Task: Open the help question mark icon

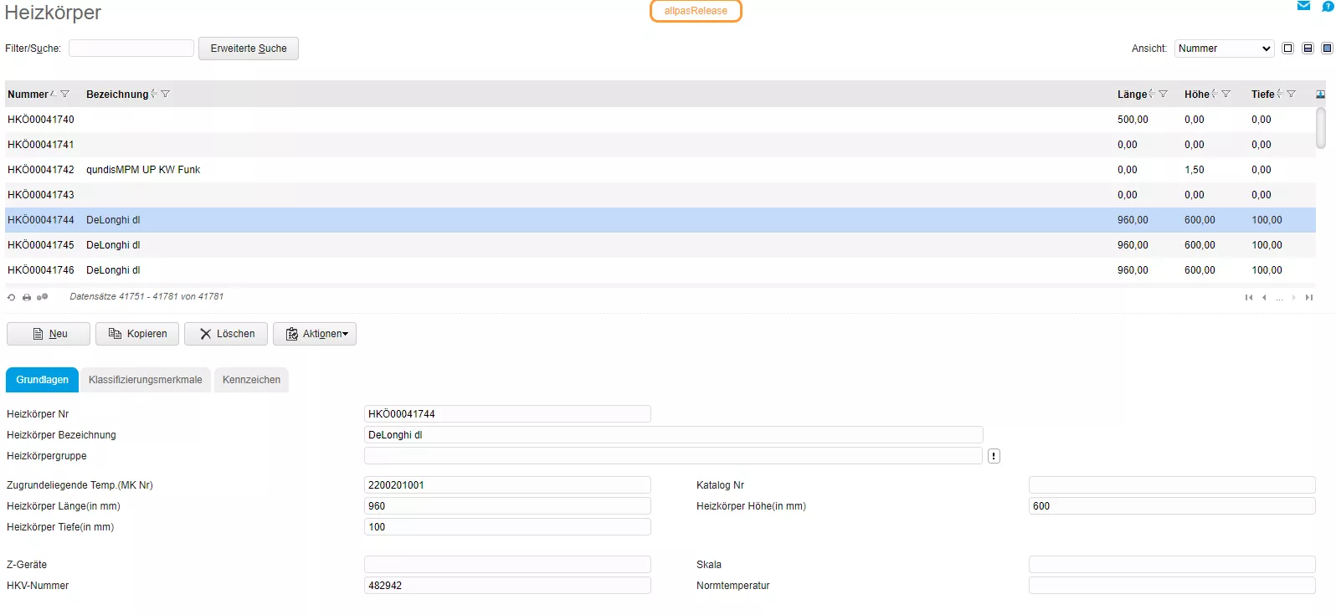Action: pyautogui.click(x=1328, y=7)
